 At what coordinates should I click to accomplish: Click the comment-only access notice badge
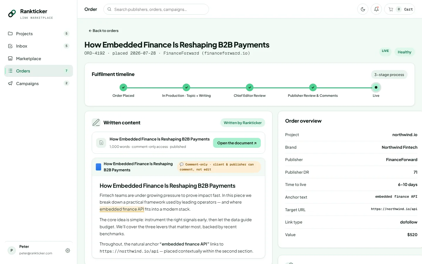click(219, 167)
